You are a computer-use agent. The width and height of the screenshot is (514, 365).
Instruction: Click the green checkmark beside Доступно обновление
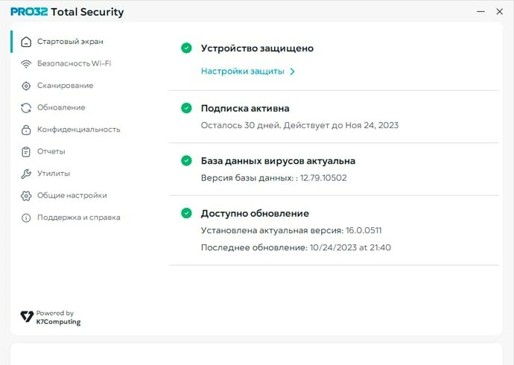click(186, 213)
